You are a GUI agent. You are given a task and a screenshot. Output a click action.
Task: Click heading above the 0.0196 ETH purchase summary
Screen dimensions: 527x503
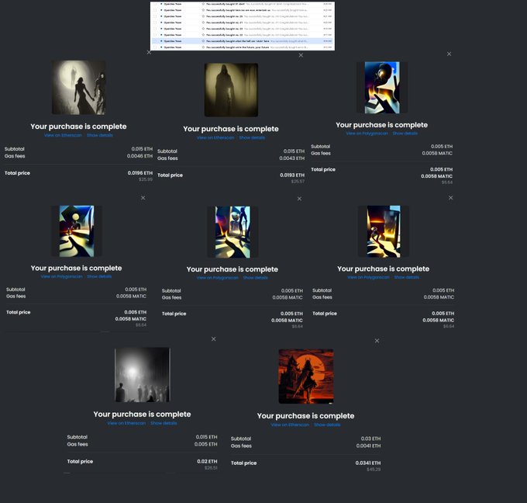coord(78,127)
